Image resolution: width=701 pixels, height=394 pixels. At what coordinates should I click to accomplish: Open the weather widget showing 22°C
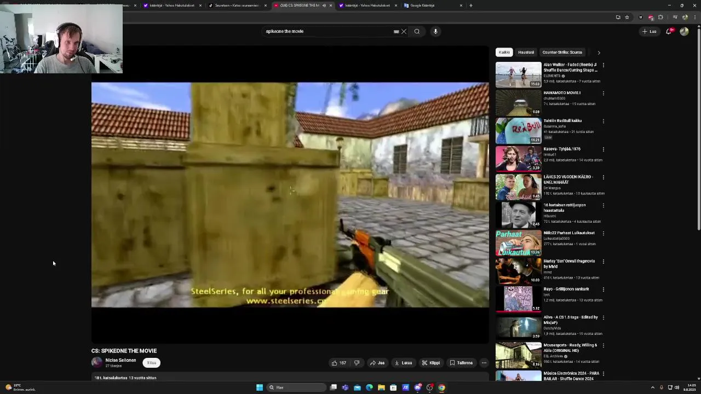pyautogui.click(x=19, y=387)
